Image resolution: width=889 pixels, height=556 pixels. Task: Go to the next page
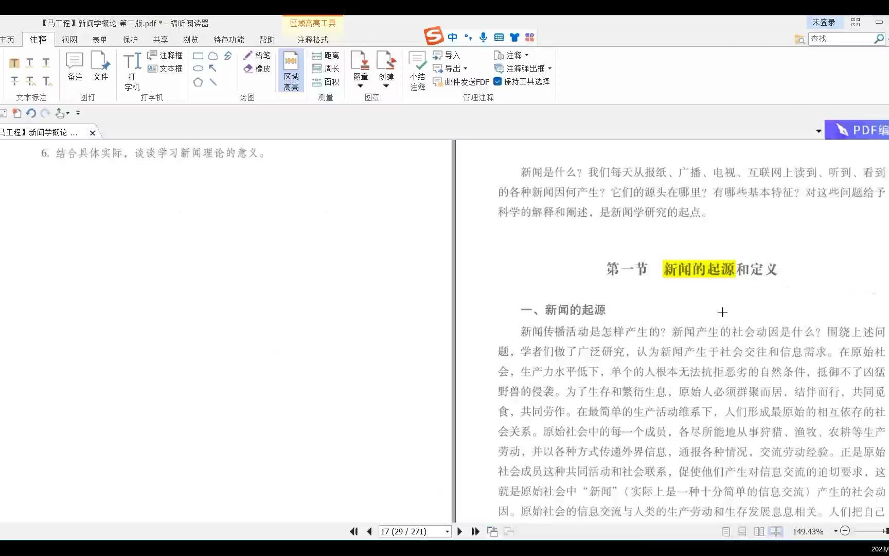pos(460,531)
